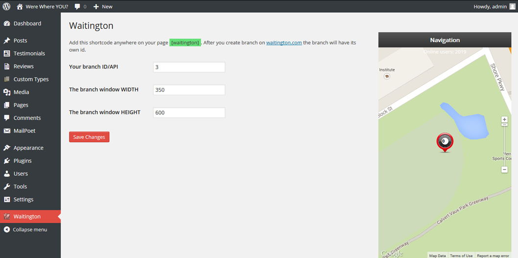518x258 pixels.
Task: Open the site home icon
Action: (x=20, y=6)
